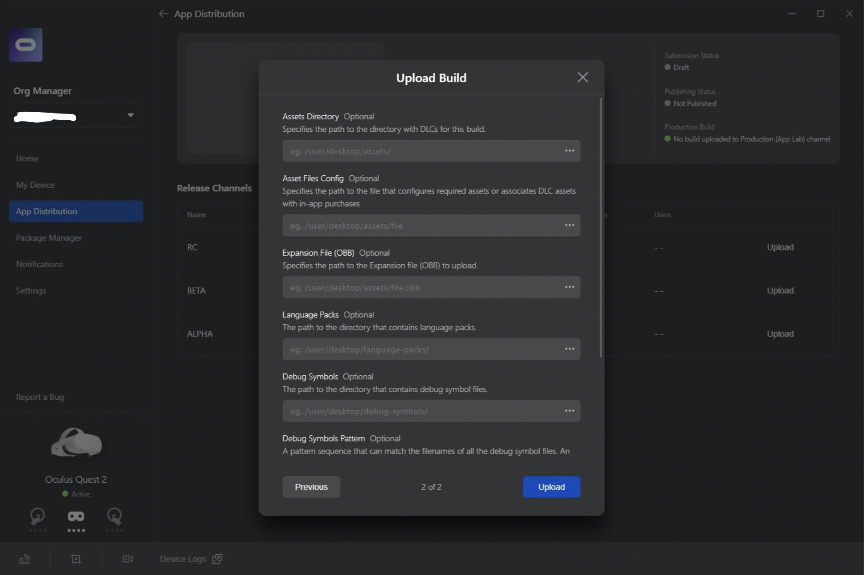The image size is (864, 575).
Task: Open file browser for Expansion File OBB
Action: click(x=570, y=287)
